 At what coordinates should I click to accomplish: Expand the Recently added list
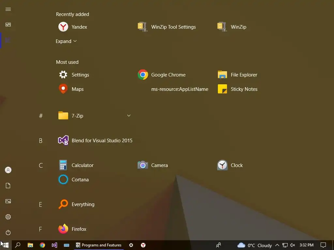(x=66, y=41)
